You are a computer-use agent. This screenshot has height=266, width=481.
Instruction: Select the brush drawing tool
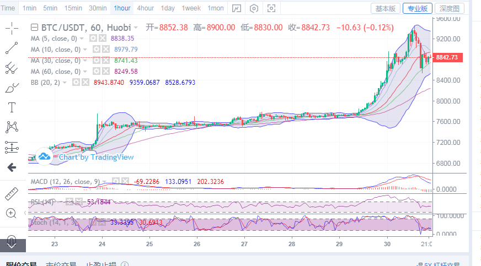click(12, 88)
